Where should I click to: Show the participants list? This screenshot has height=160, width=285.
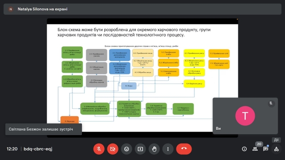pyautogui.click(x=255, y=149)
